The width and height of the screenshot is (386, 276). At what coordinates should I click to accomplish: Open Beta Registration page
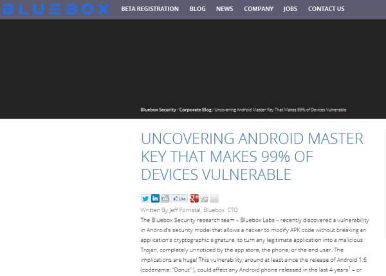[150, 9]
